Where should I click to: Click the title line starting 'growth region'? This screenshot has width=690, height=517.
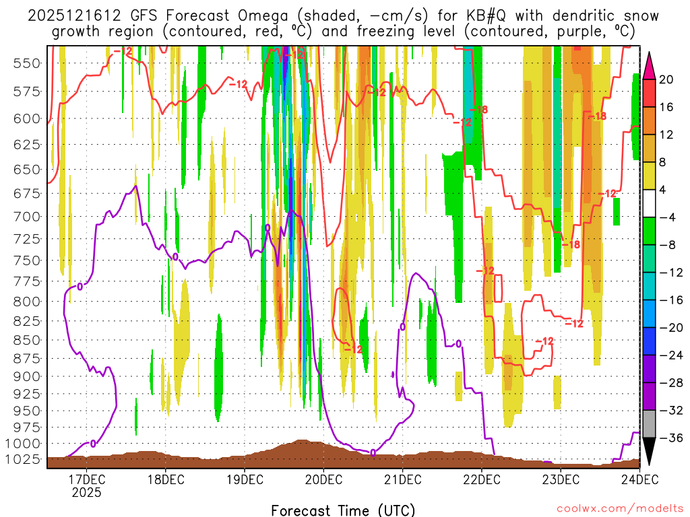tap(343, 32)
